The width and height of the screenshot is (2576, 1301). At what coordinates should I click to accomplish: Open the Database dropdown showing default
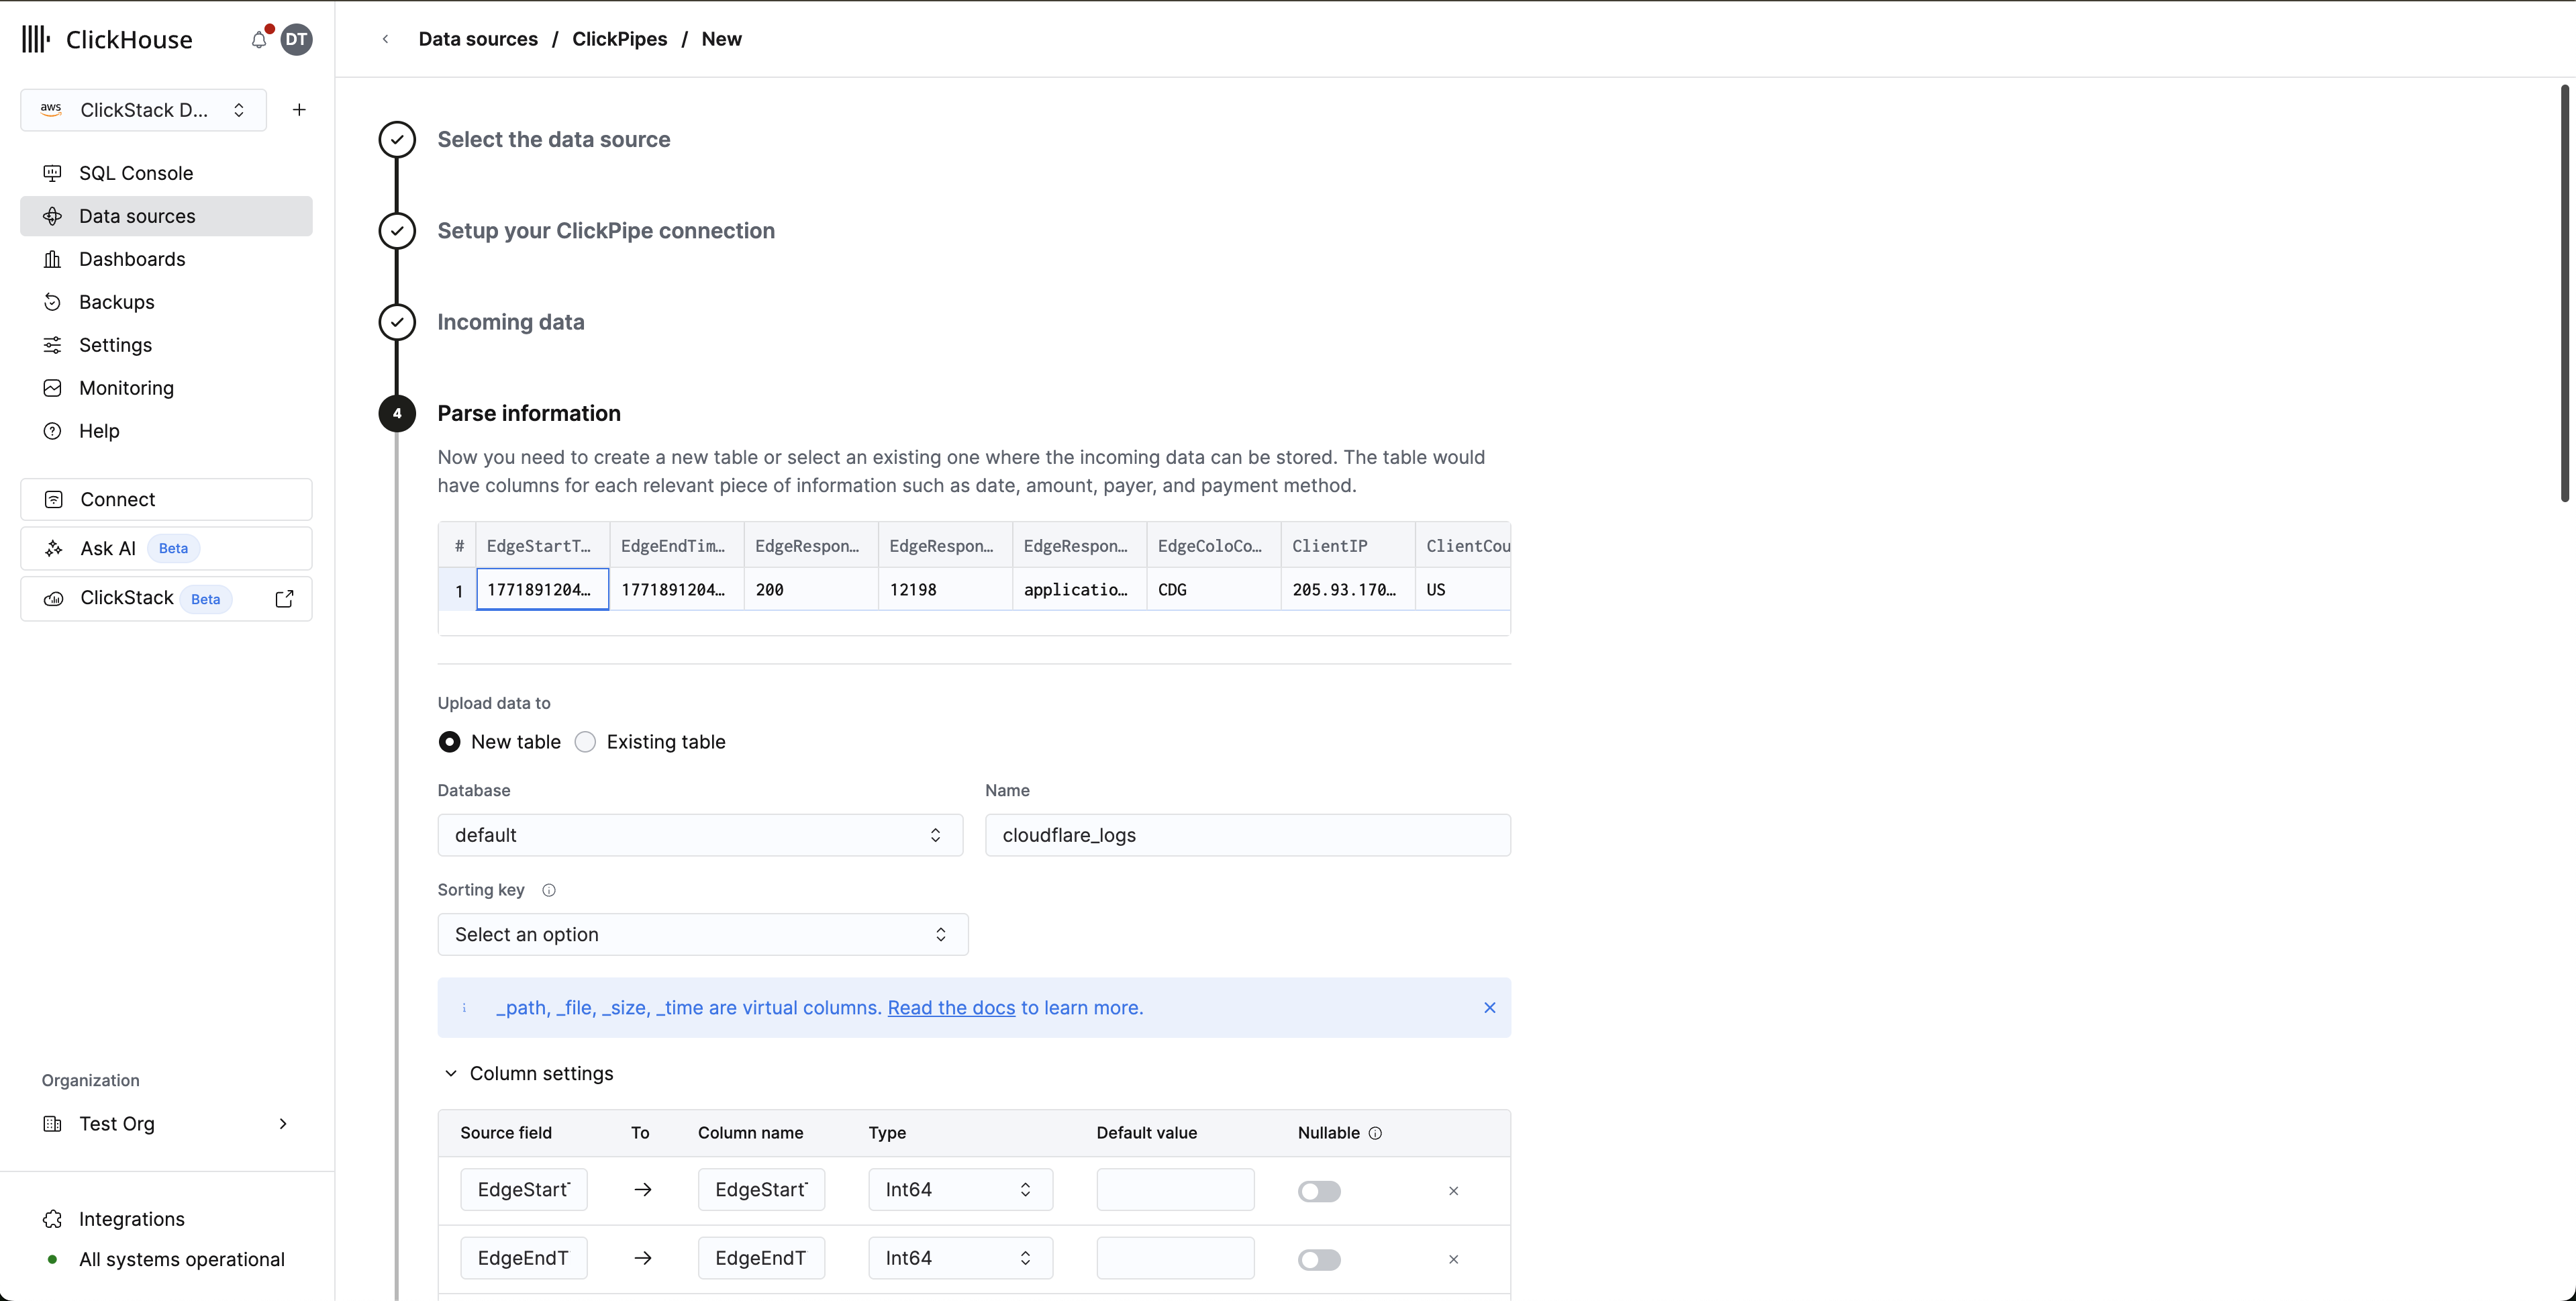click(x=700, y=835)
